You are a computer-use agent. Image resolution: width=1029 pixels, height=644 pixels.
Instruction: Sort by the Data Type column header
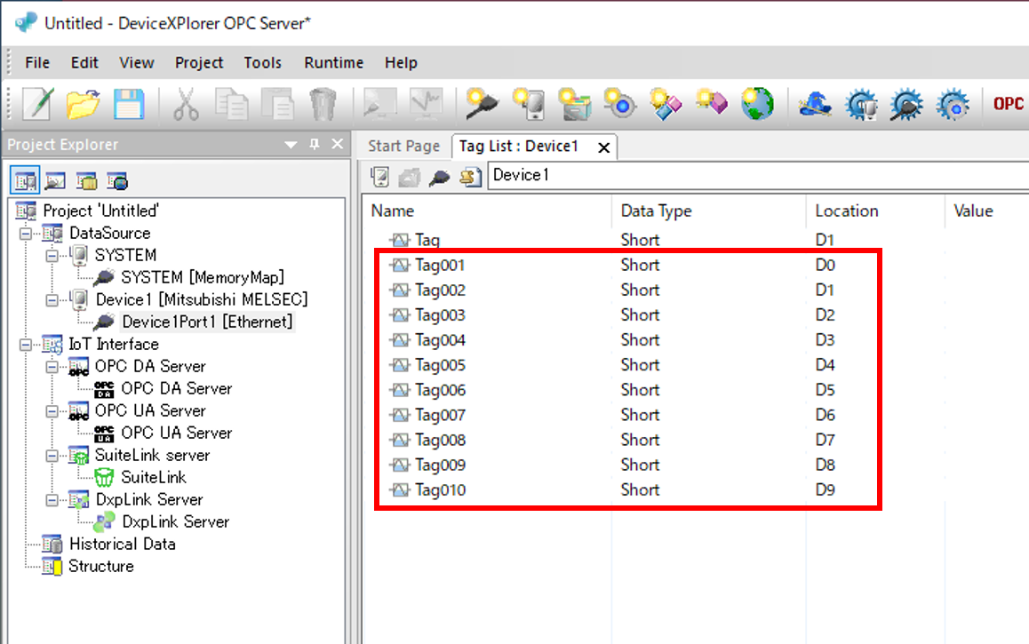[656, 211]
